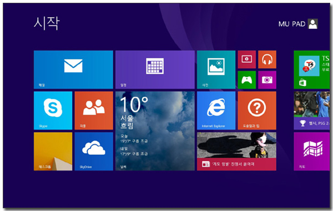This screenshot has height=211, width=333.
Task: Open the Calendar tile
Action: pyautogui.click(x=155, y=69)
